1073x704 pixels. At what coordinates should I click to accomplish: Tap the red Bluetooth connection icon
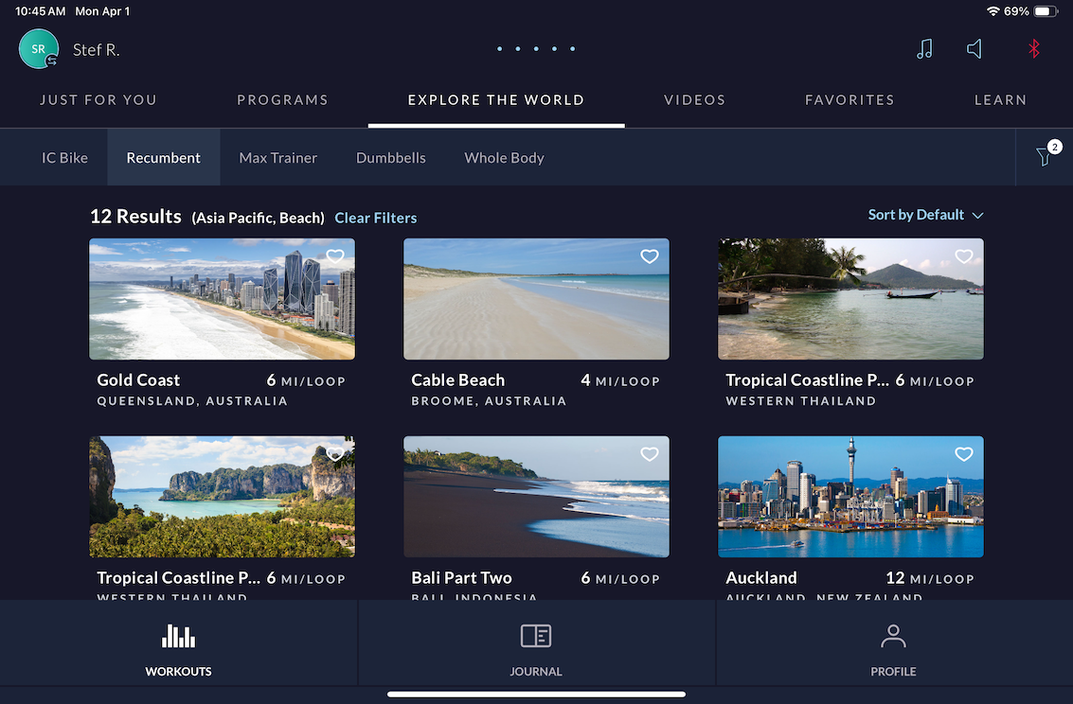coord(1034,49)
